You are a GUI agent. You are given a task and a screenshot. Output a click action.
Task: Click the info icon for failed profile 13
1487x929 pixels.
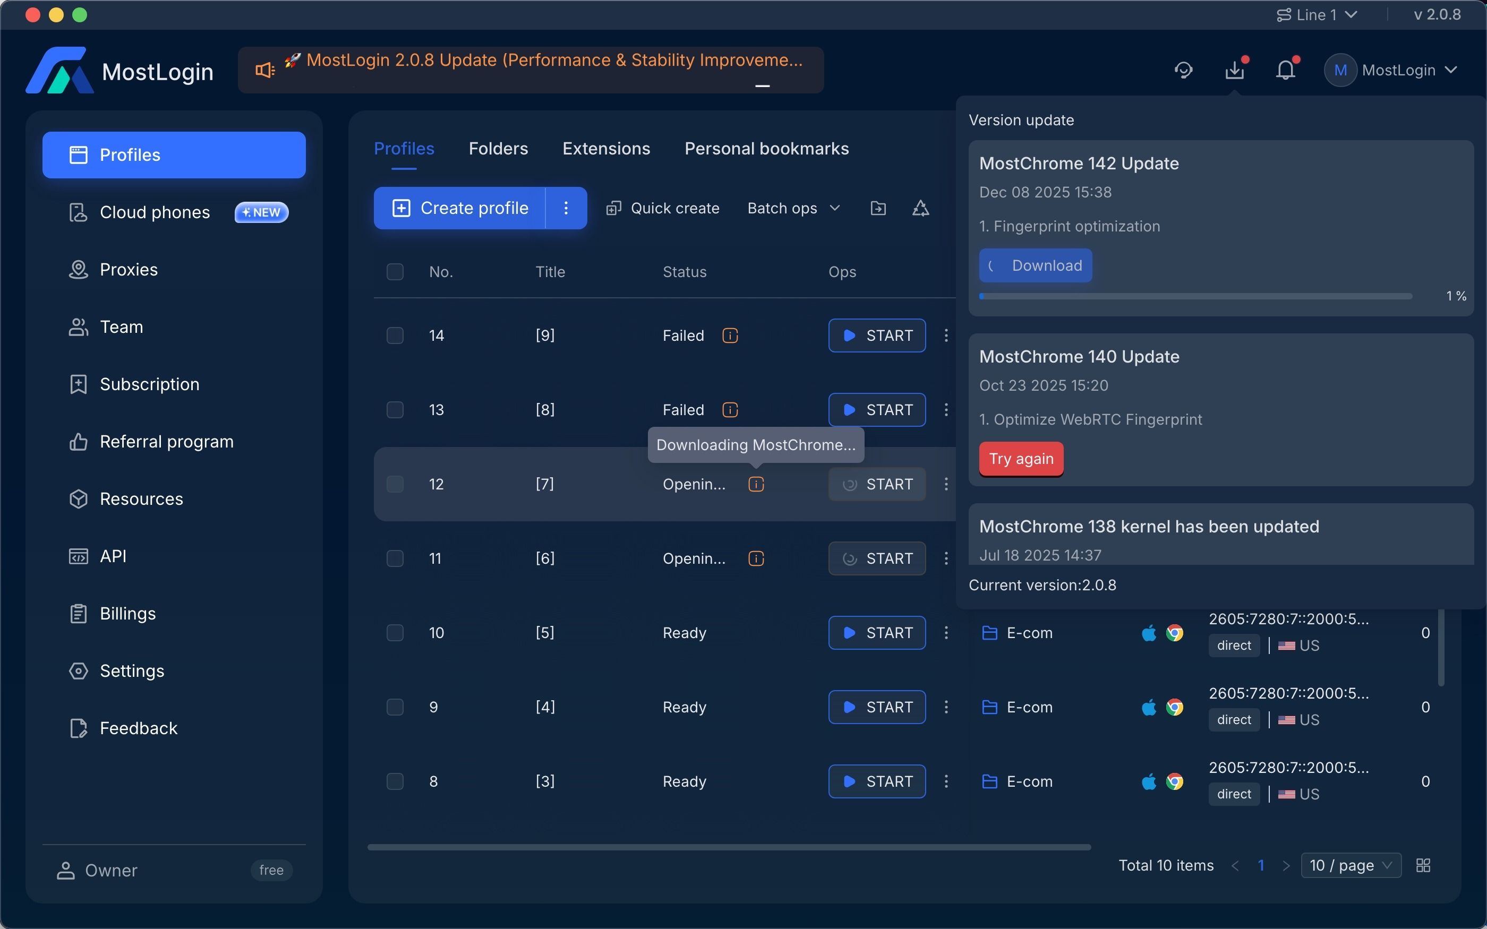(730, 410)
